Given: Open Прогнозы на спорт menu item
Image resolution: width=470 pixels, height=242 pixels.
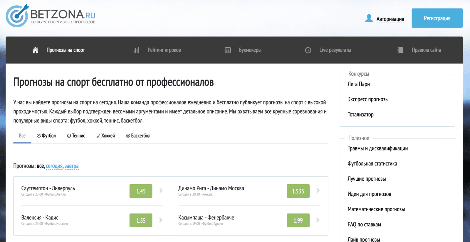Looking at the screenshot, I should (66, 50).
